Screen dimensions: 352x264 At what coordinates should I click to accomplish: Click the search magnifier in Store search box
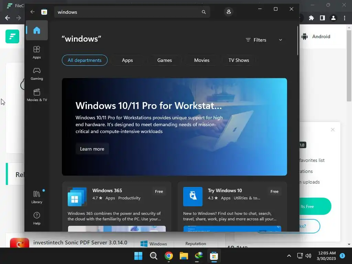[x=203, y=12]
